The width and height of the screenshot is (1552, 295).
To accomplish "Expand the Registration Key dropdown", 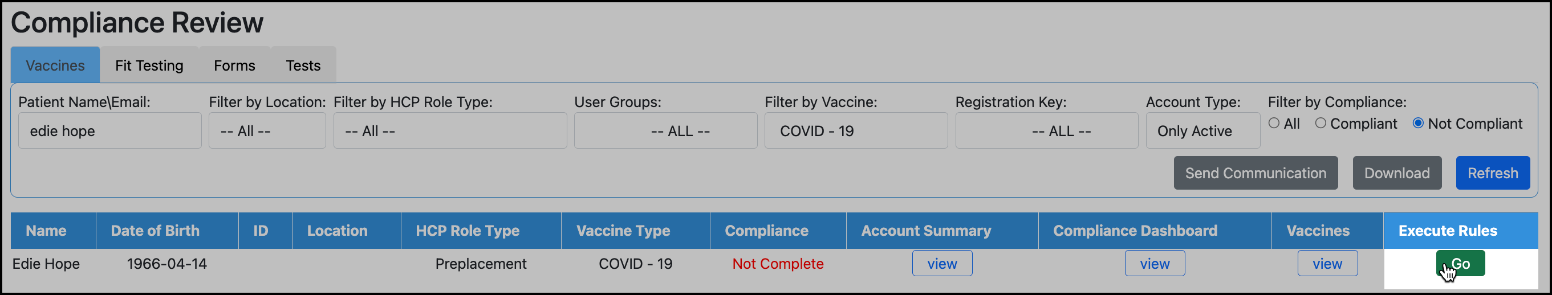I will 1046,130.
